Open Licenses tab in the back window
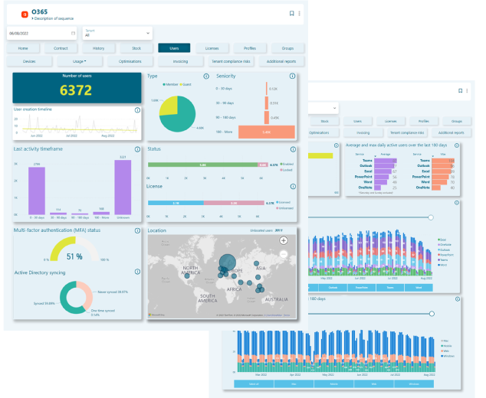The height and width of the screenshot is (398, 486). (390, 121)
